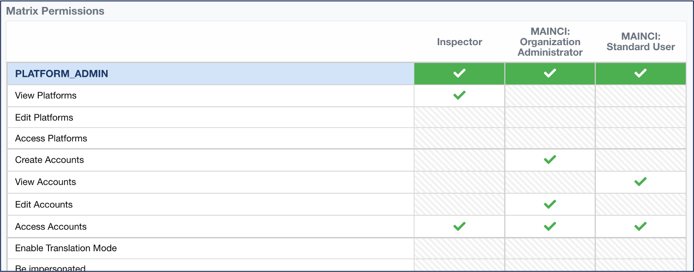Uncheck Create Accounts for Organization Administrator
The width and height of the screenshot is (694, 272).
point(550,160)
